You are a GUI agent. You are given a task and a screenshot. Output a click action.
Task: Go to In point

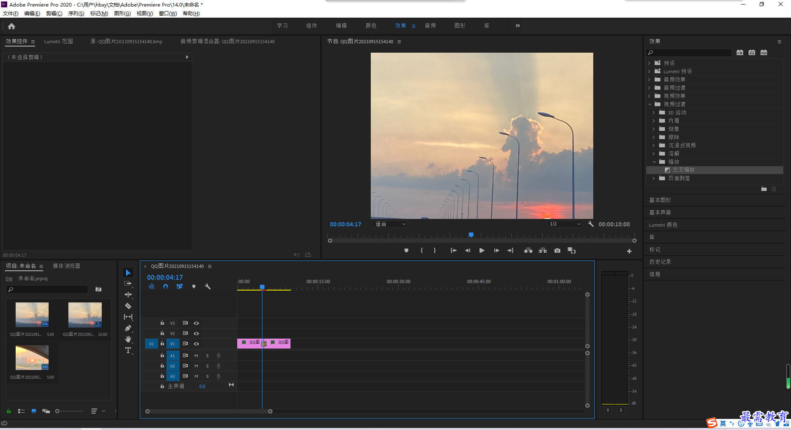tap(453, 251)
